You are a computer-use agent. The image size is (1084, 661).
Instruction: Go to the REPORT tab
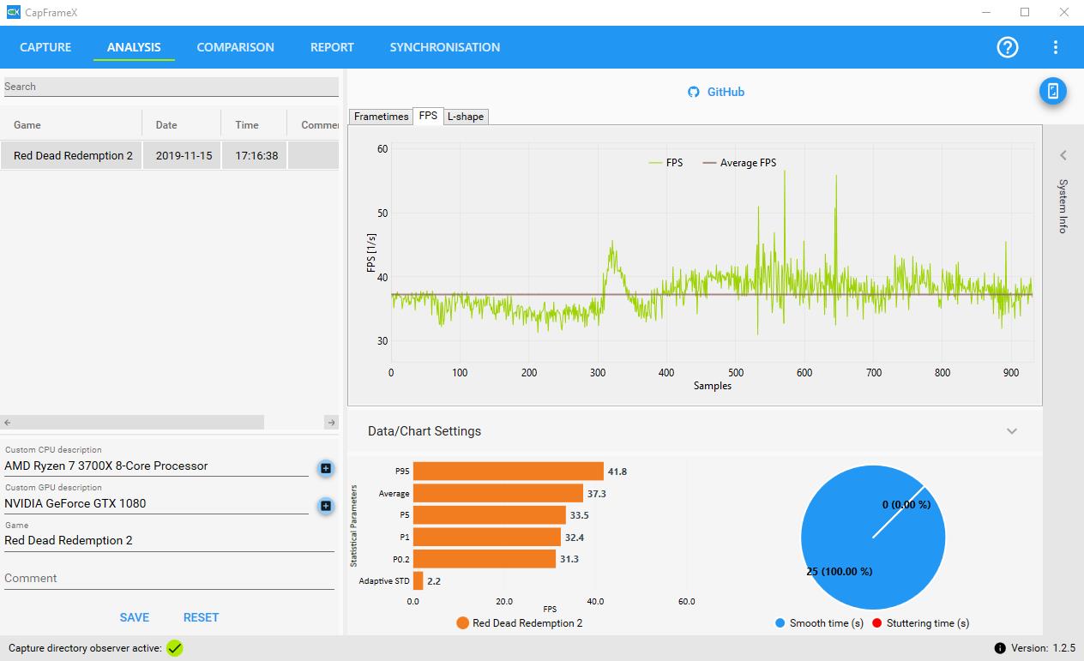pyautogui.click(x=332, y=47)
